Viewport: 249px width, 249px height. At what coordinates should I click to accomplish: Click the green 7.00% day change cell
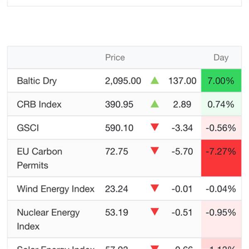tap(221, 81)
